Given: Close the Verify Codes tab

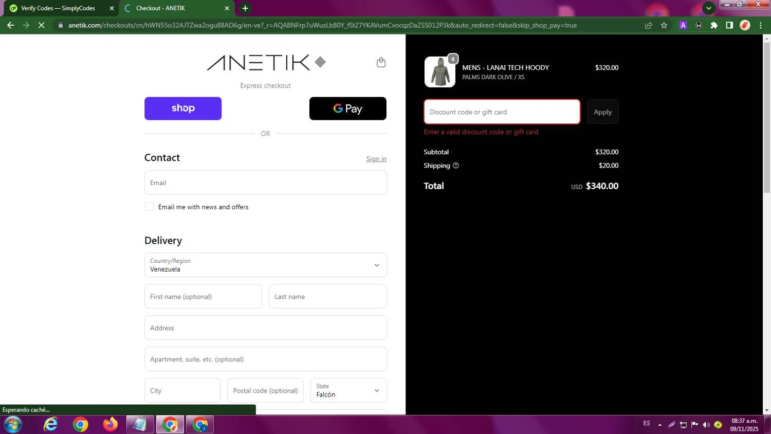Looking at the screenshot, I should (x=112, y=8).
